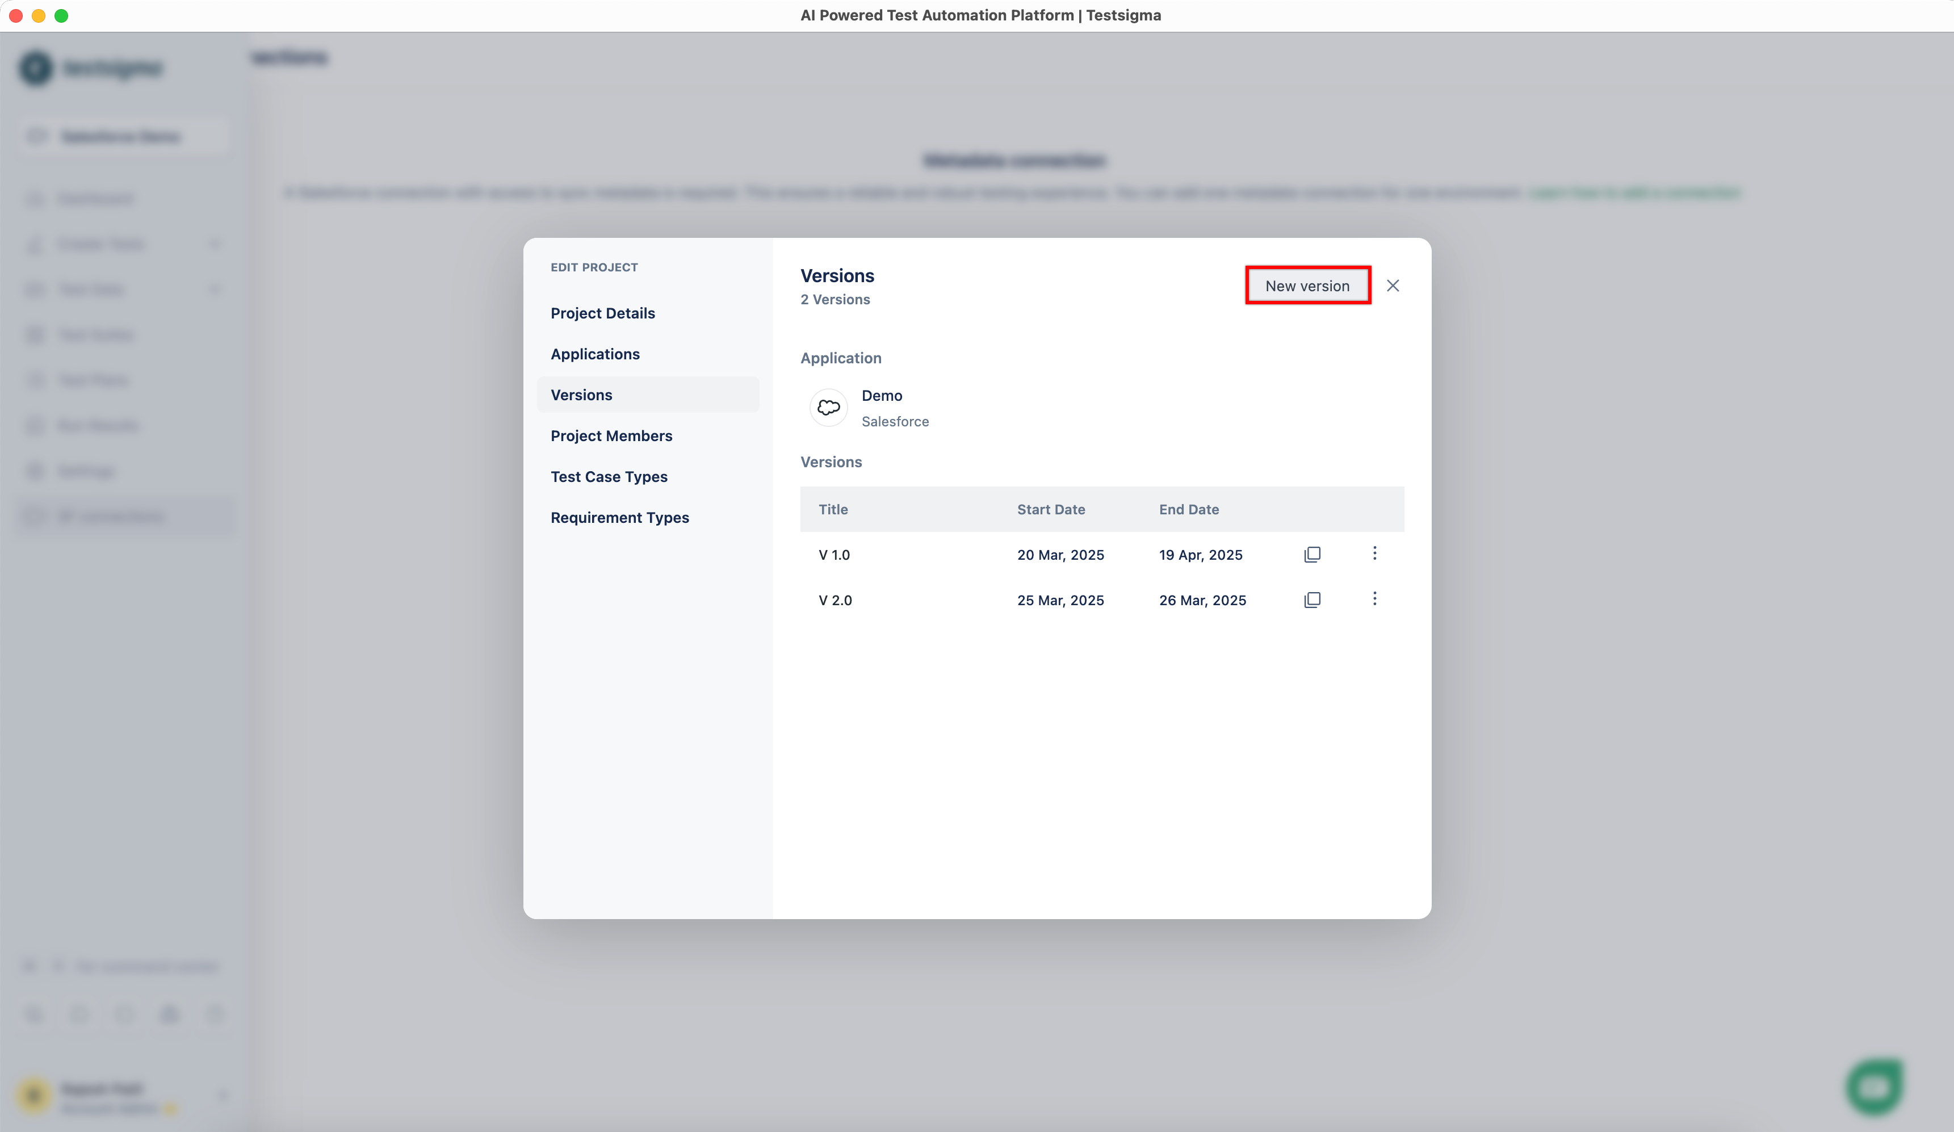Open the green chat widget icon
The image size is (1954, 1132).
1874,1086
